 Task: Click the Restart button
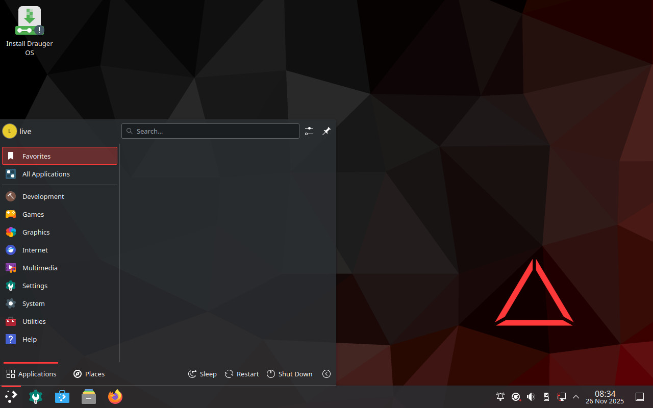(242, 374)
